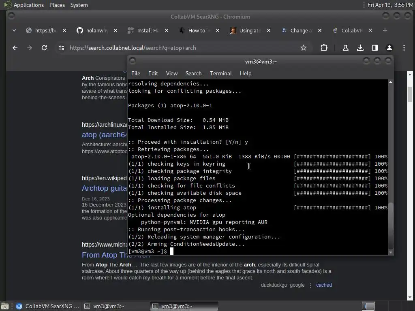Click the workspace switcher in bottom panel
This screenshot has height=311, width=415.
368,306
